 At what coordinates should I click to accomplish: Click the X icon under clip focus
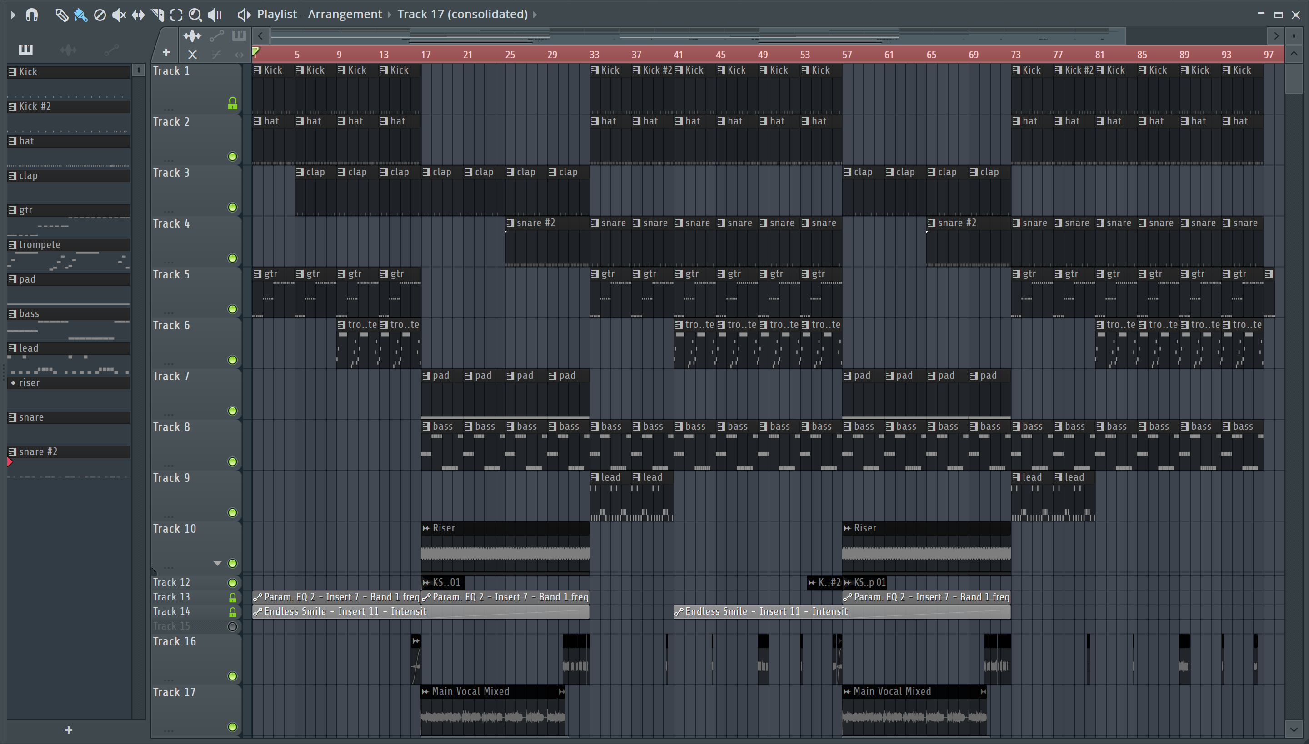point(192,54)
